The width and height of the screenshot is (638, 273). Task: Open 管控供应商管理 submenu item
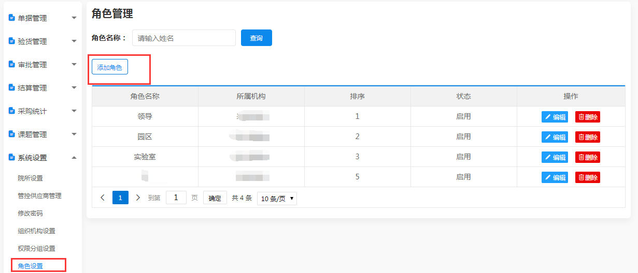click(x=39, y=196)
